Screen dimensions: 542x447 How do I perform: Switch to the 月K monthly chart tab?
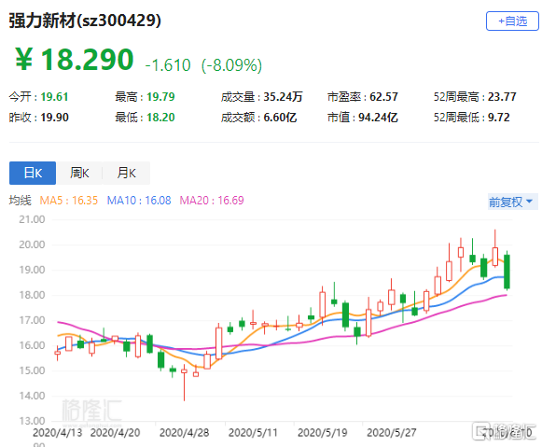(x=127, y=173)
